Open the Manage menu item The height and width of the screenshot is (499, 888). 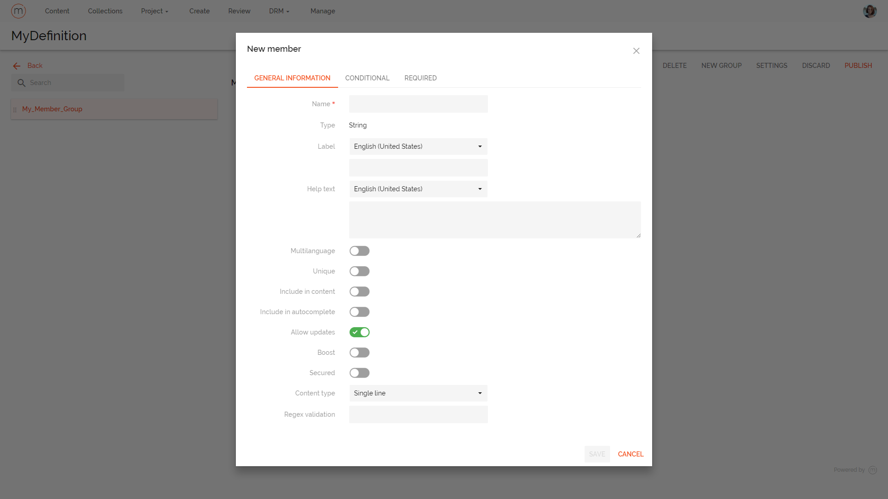[x=322, y=11]
